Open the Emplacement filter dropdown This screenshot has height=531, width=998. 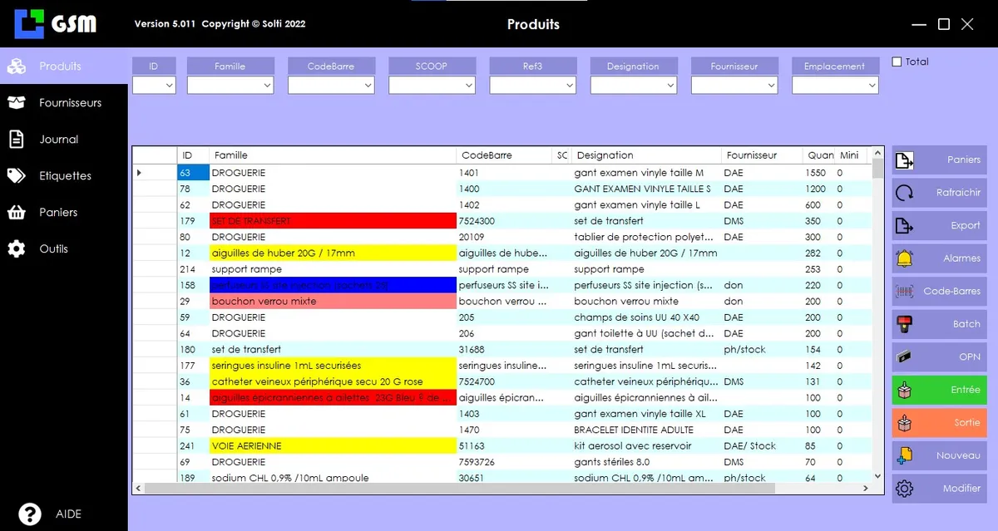(x=871, y=85)
